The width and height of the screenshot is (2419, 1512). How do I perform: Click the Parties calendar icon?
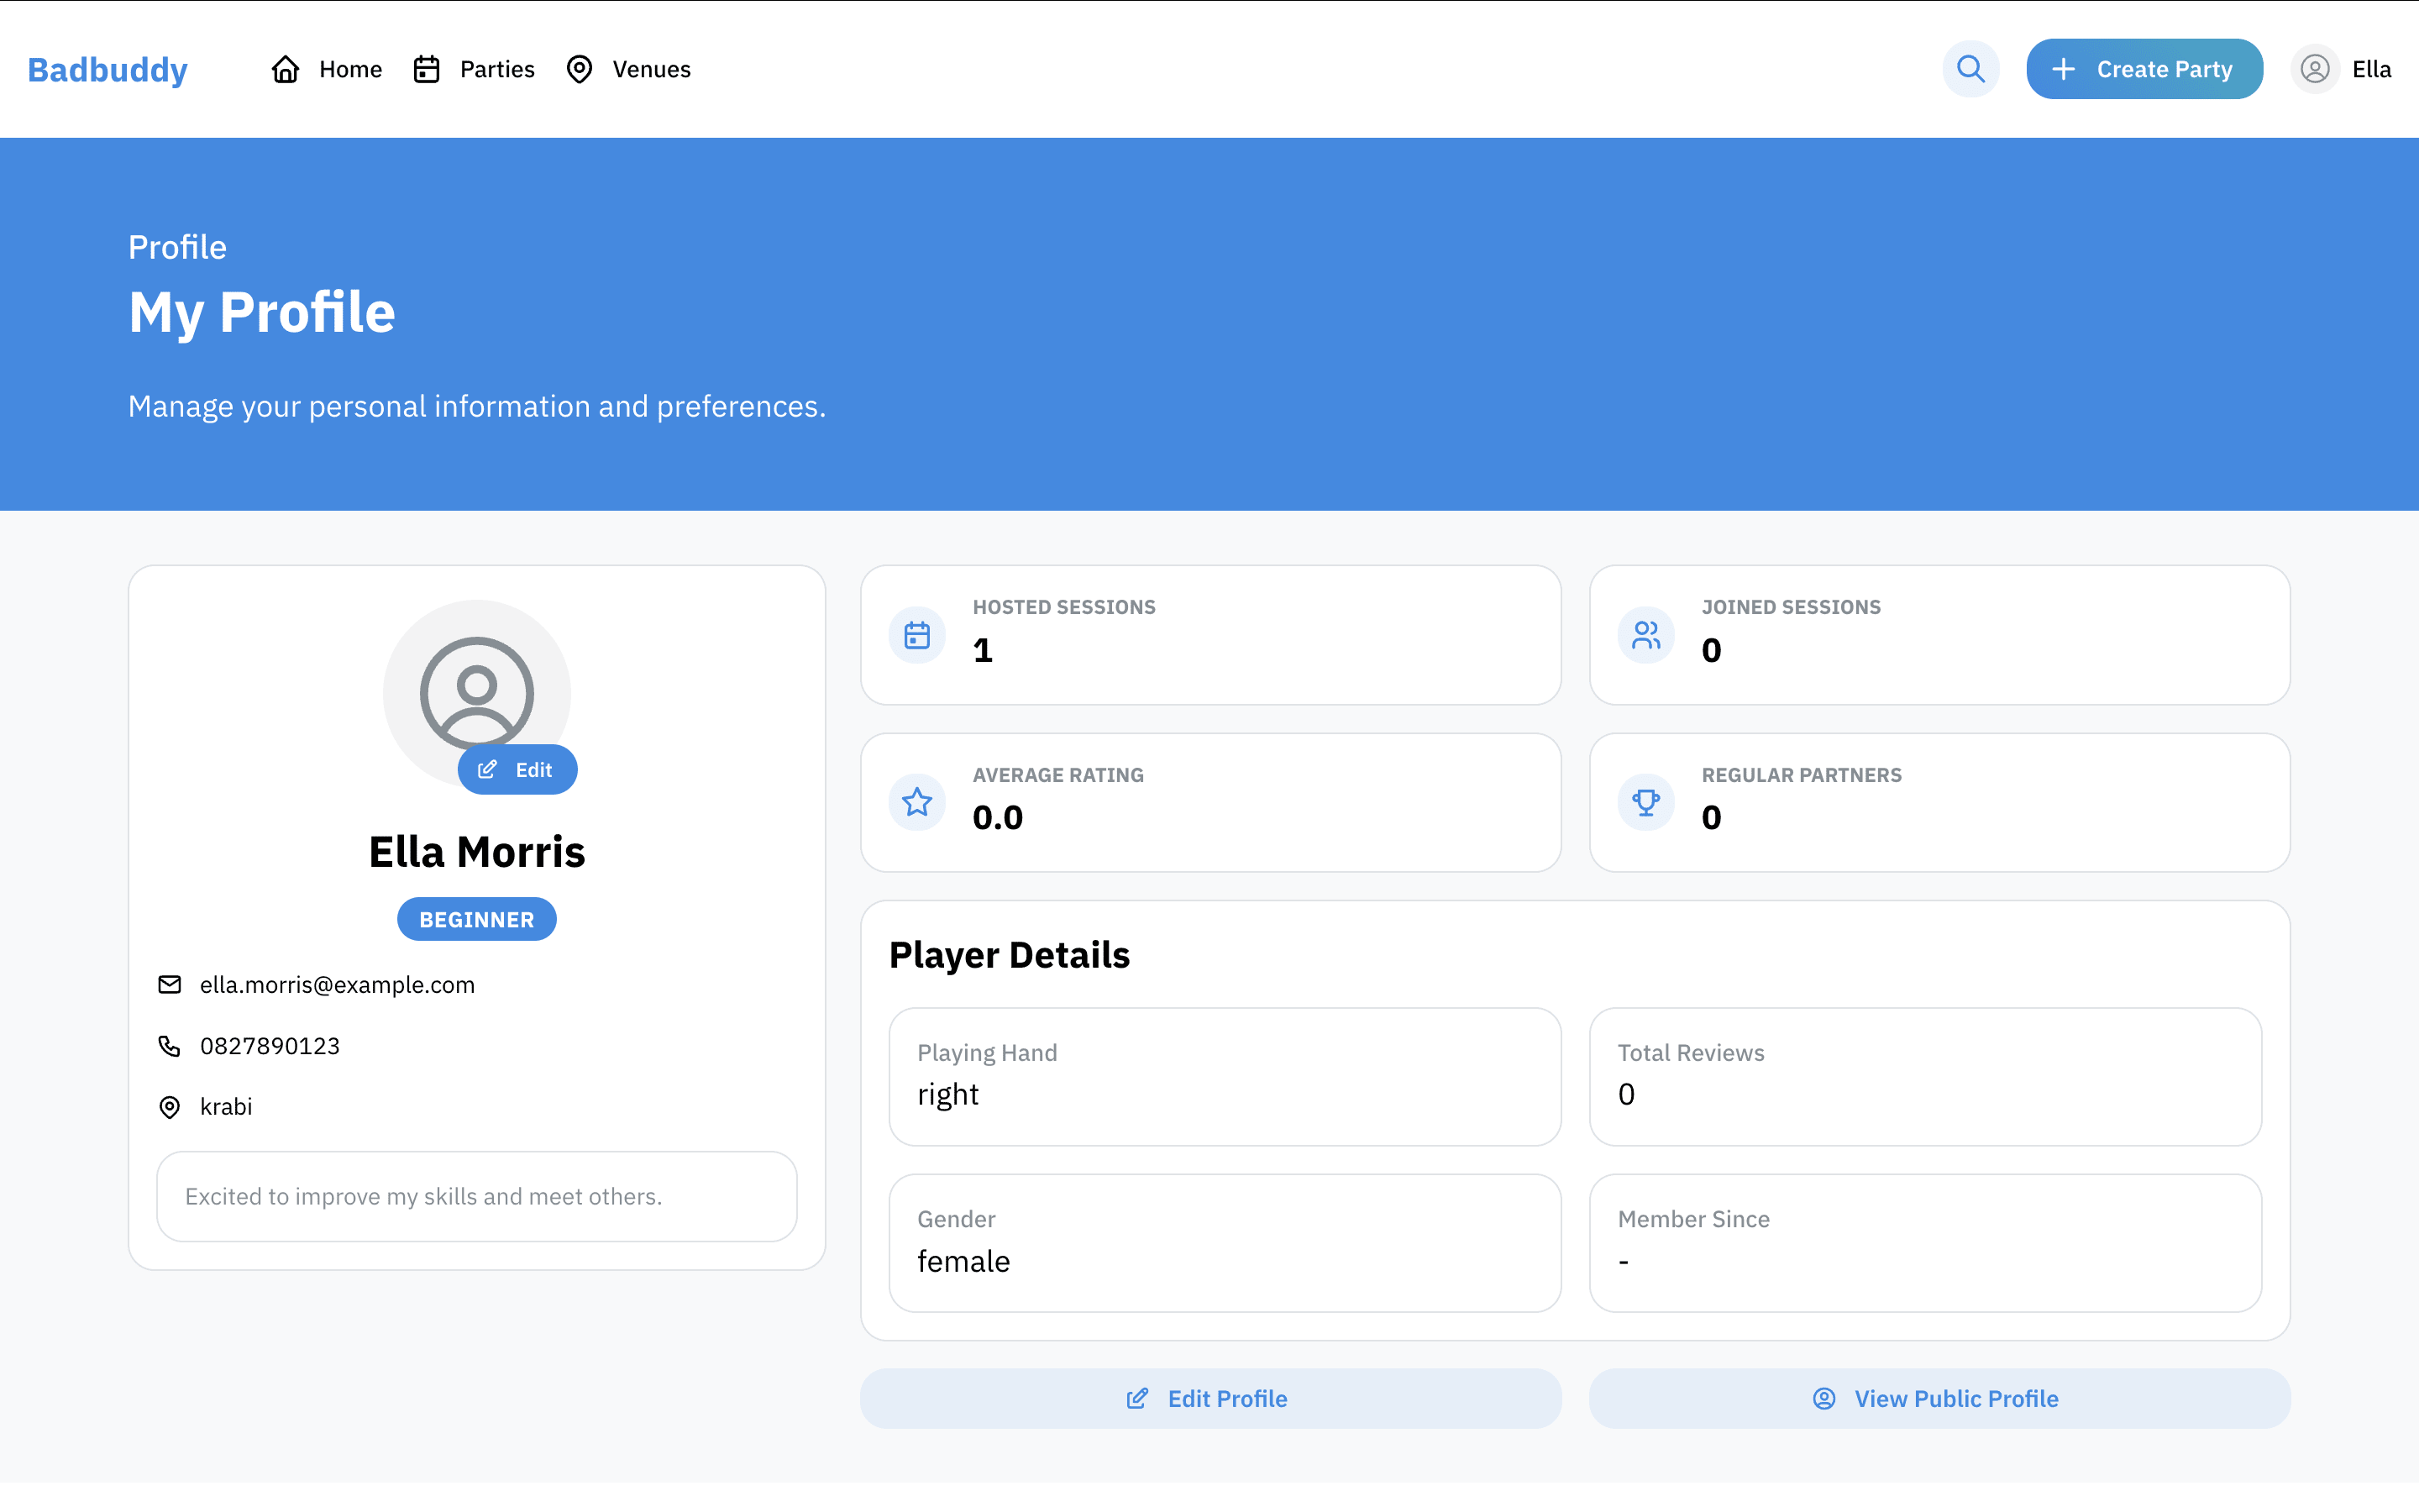pyautogui.click(x=427, y=69)
